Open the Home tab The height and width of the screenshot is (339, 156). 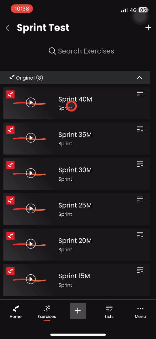16,312
